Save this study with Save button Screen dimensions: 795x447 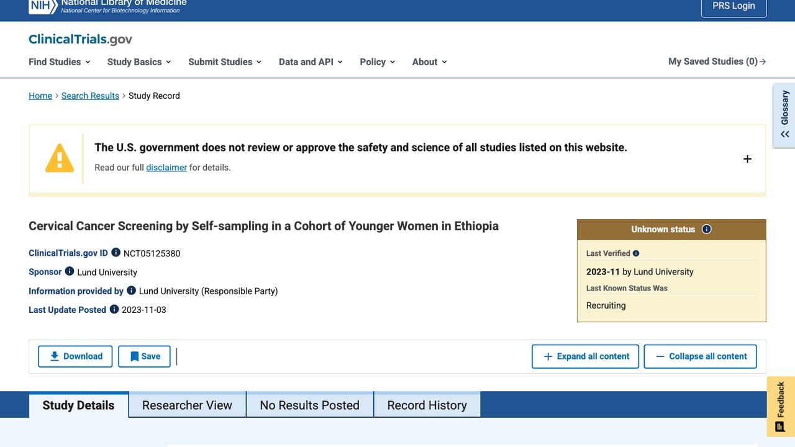(x=144, y=356)
